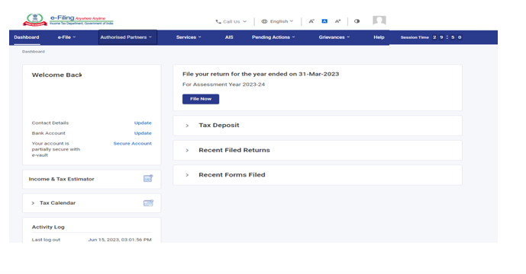Decrease font size with A- icon

point(311,21)
